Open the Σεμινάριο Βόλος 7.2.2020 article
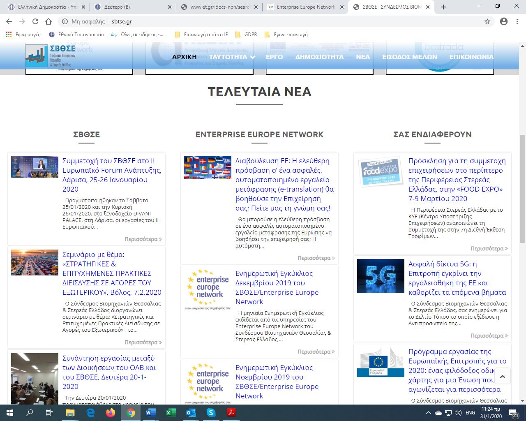Viewport: 526px width, 421px height. click(x=112, y=273)
